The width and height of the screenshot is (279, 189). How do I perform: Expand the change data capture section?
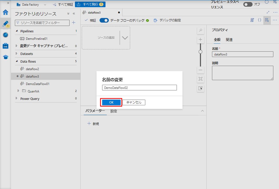16,46
